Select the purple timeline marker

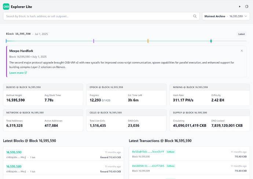tap(93, 41)
